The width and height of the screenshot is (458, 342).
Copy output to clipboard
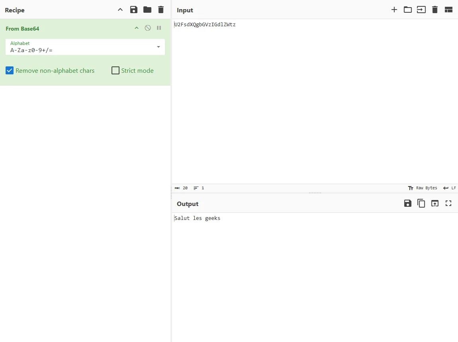coord(421,203)
